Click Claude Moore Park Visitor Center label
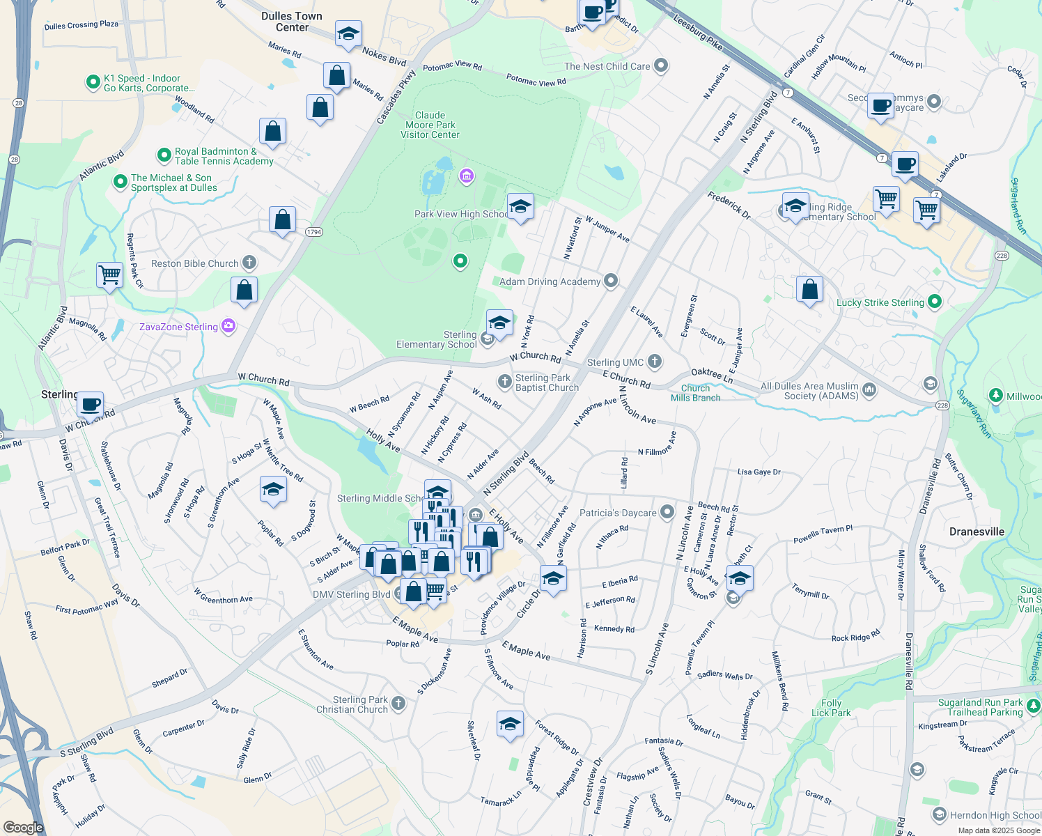 click(x=430, y=125)
